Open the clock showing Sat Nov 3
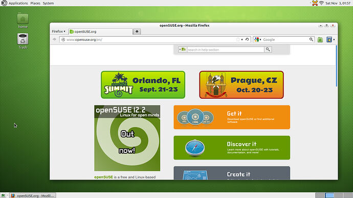This screenshot has width=353, height=198. [x=338, y=3]
